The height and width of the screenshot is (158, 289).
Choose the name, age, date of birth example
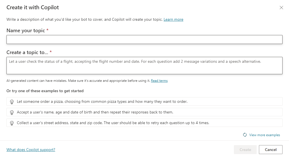coord(95,112)
